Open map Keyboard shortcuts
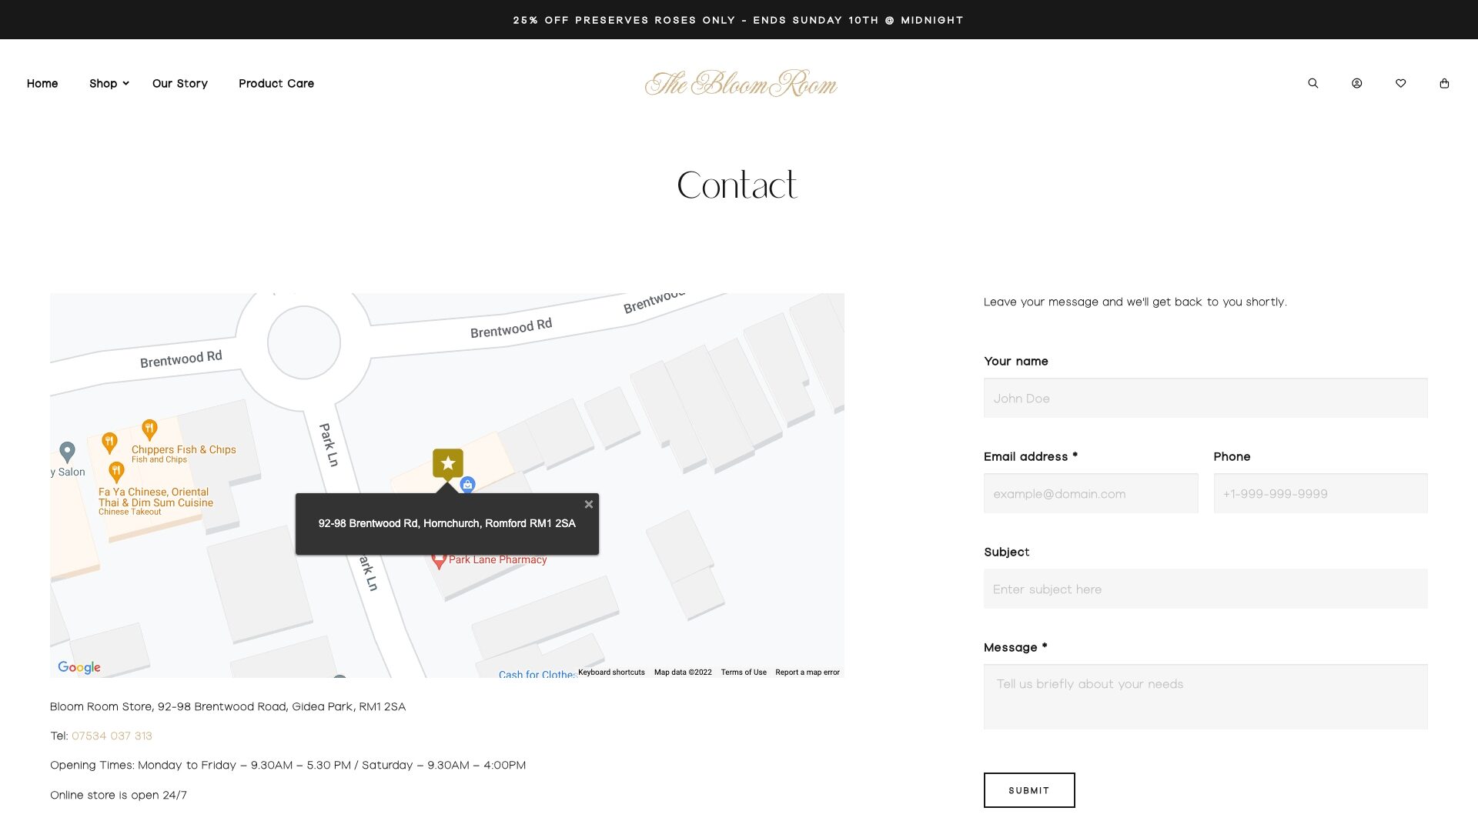Image resolution: width=1478 pixels, height=831 pixels. click(x=611, y=672)
